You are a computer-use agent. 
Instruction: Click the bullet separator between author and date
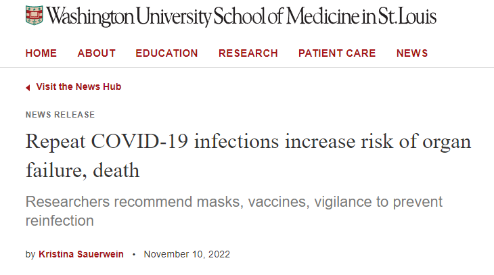coord(134,255)
